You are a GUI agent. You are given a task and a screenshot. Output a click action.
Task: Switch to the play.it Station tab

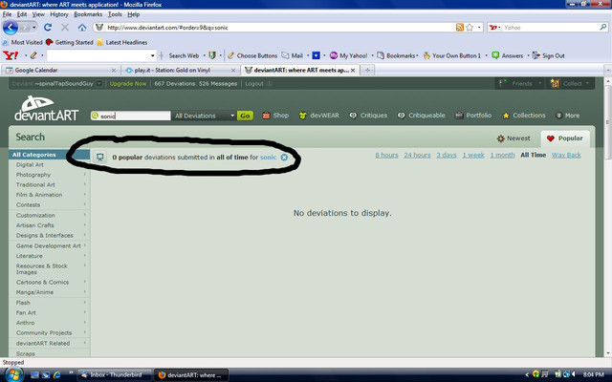click(180, 70)
